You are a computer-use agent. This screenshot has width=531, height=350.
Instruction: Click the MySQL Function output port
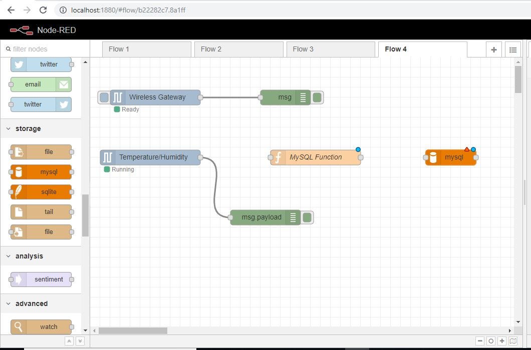[x=361, y=157]
